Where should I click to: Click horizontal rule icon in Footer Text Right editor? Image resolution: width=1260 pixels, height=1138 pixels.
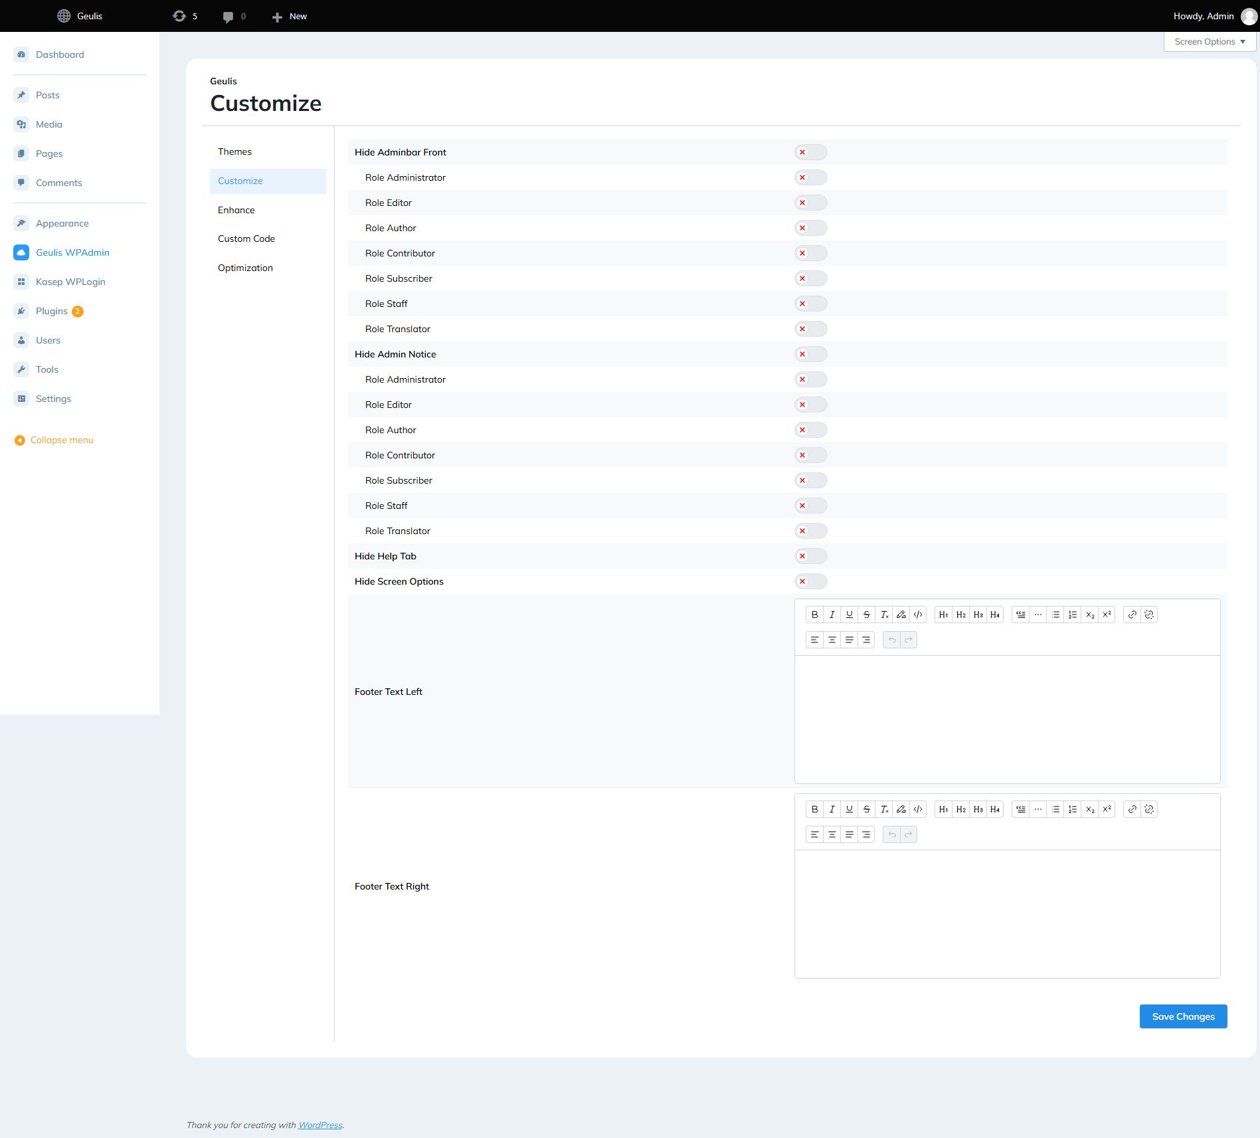coord(1038,809)
